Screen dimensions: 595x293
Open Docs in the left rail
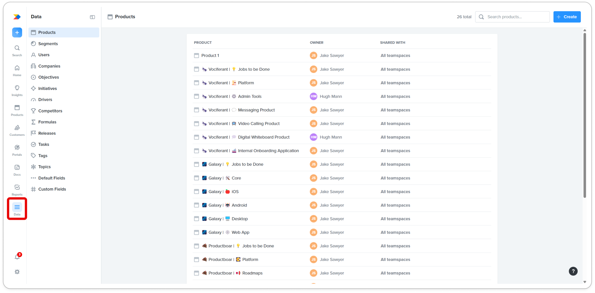(x=17, y=170)
